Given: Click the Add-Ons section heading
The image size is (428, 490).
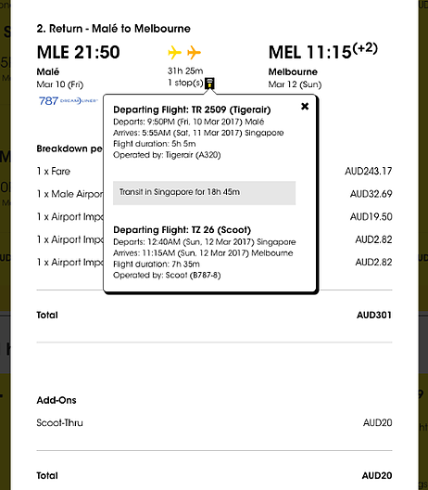Looking at the screenshot, I should 57,400.
